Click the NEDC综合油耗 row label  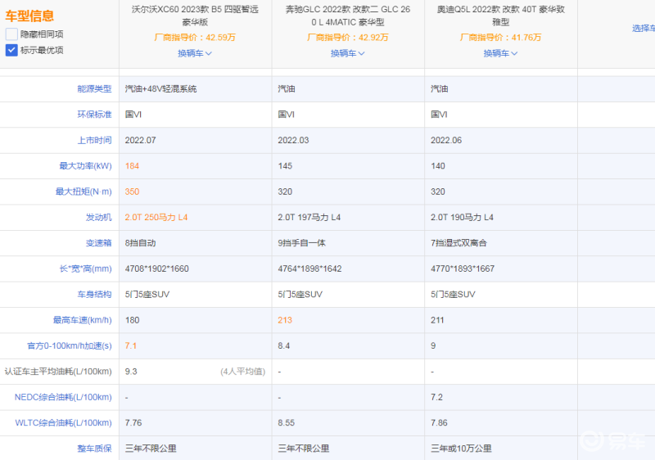coord(63,398)
